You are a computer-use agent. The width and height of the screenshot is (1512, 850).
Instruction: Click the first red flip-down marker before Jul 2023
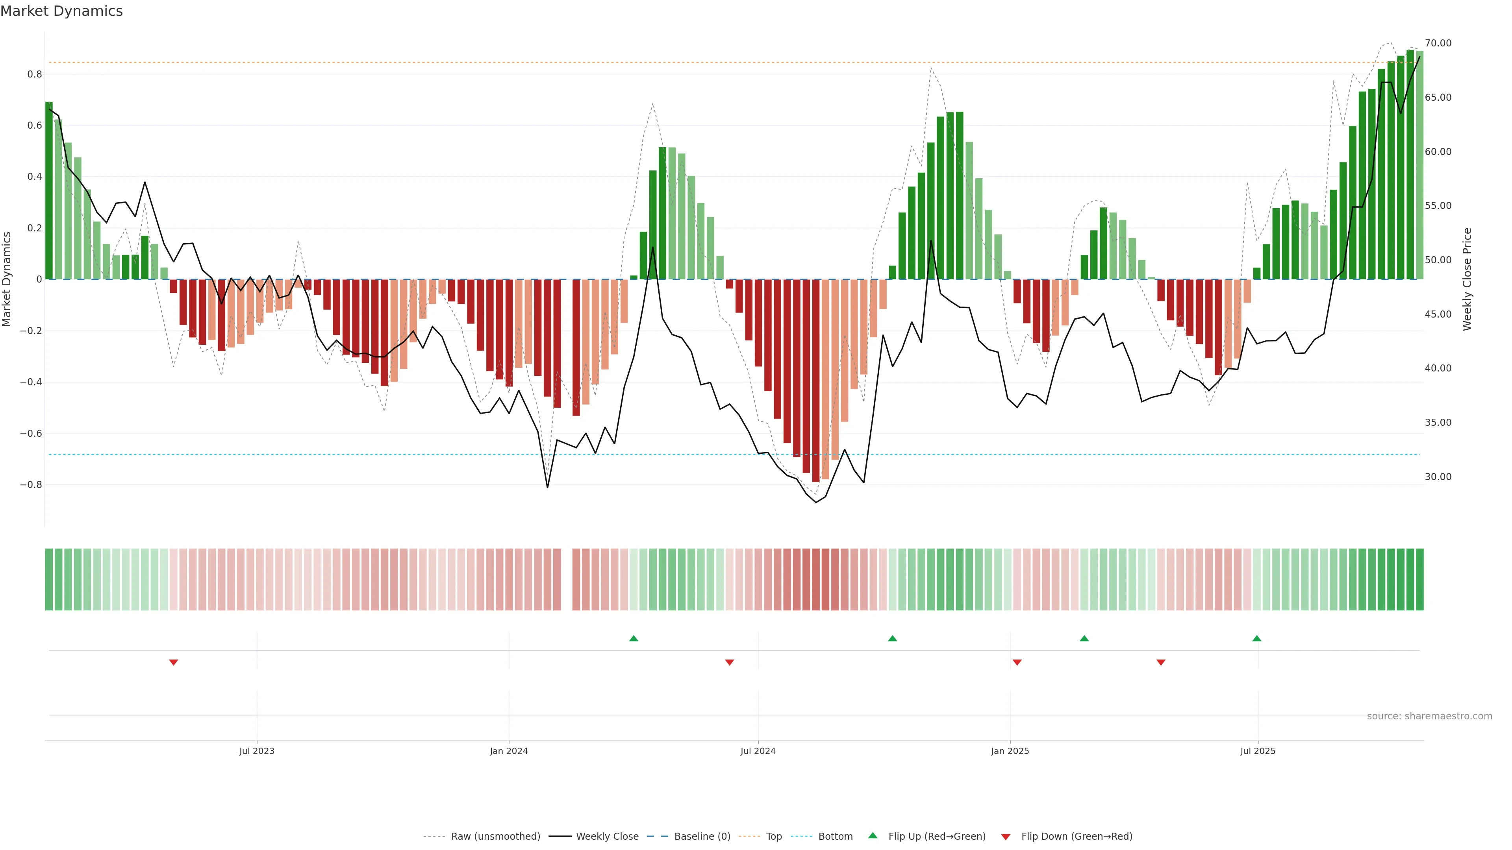pos(173,662)
